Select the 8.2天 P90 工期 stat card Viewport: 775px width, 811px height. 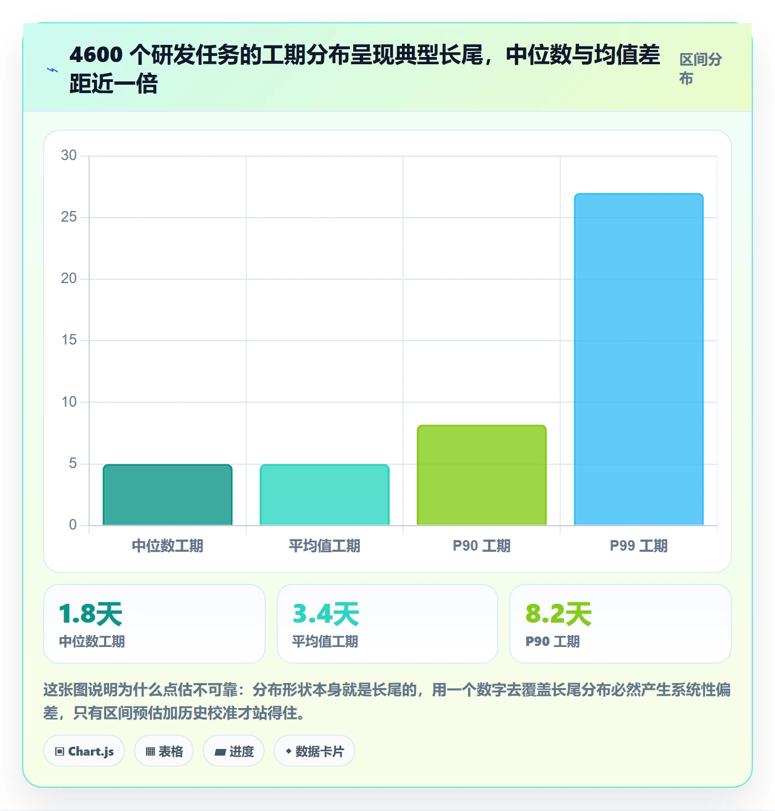point(621,624)
